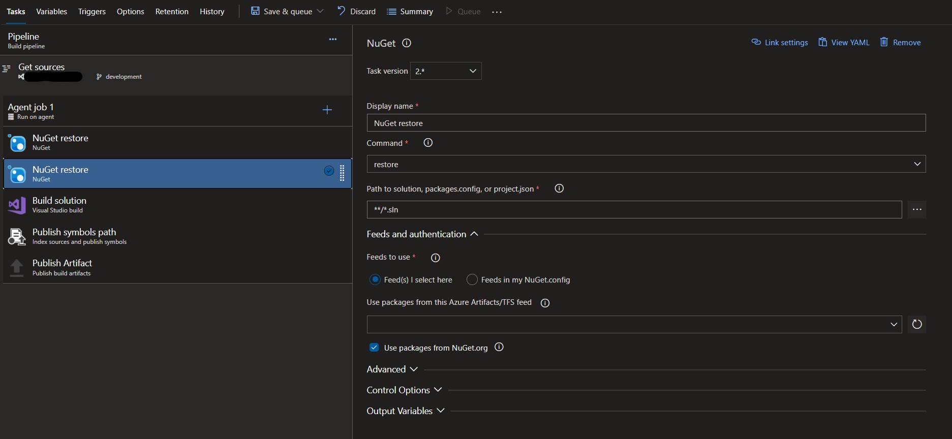Remove the NuGet task
Viewport: 952px width, 439px height.
pyautogui.click(x=900, y=42)
